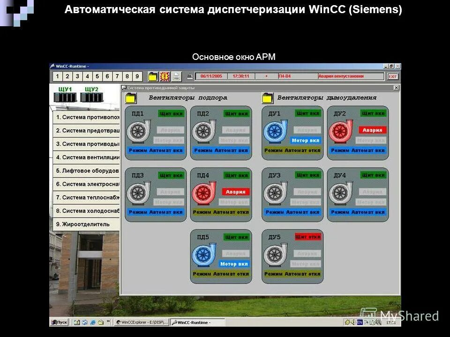Image resolution: width=450 pixels, height=337 pixels.
Task: Click the blue running fan of ДУ1
Action: tap(274, 130)
